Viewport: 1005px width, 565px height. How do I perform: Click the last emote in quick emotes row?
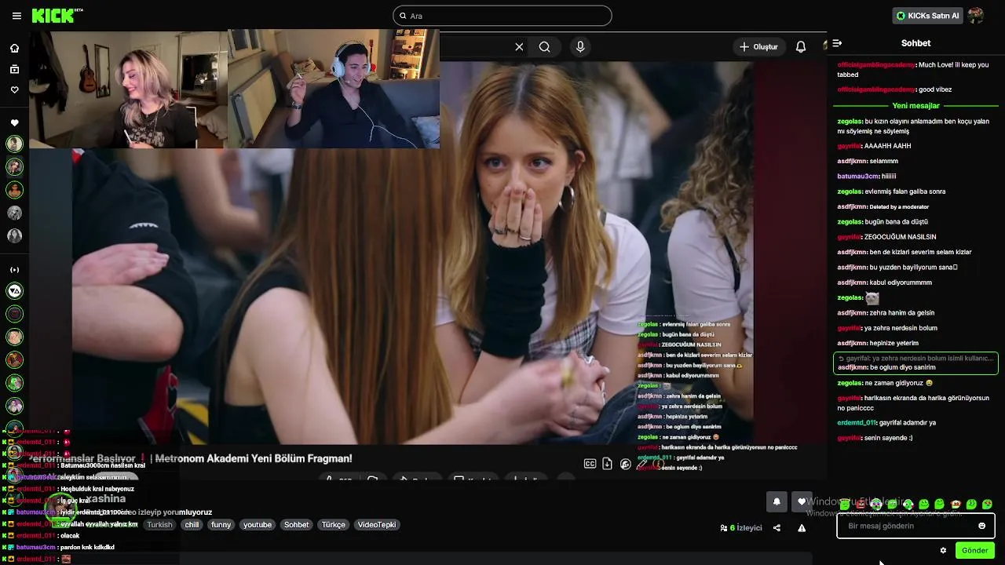tap(987, 504)
